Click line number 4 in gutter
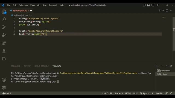 click(x=14, y=28)
